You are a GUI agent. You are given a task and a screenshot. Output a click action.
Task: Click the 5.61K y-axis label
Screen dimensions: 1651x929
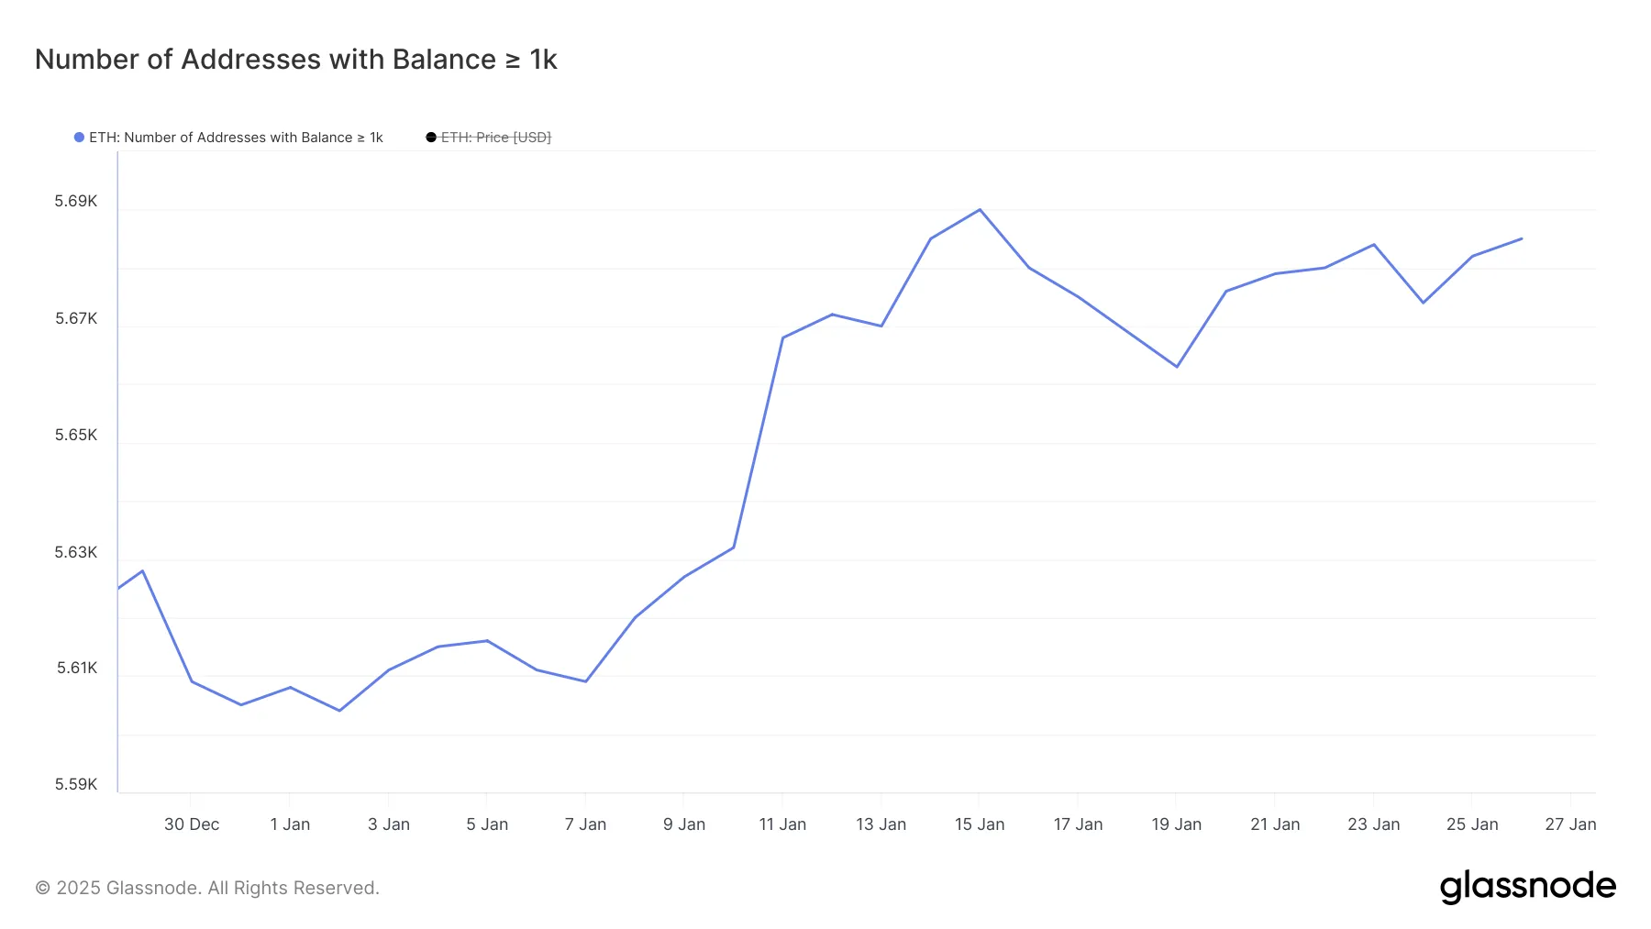(x=77, y=668)
